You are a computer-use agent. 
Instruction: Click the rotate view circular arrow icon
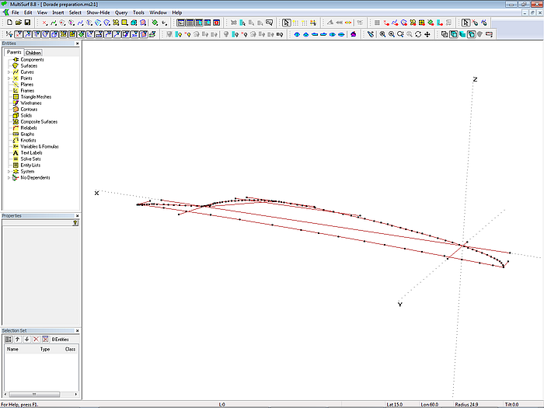(x=418, y=34)
